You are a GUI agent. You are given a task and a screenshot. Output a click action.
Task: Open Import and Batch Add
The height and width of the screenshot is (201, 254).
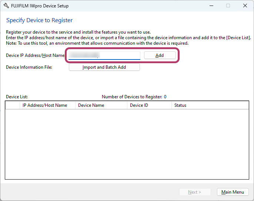pyautogui.click(x=104, y=67)
